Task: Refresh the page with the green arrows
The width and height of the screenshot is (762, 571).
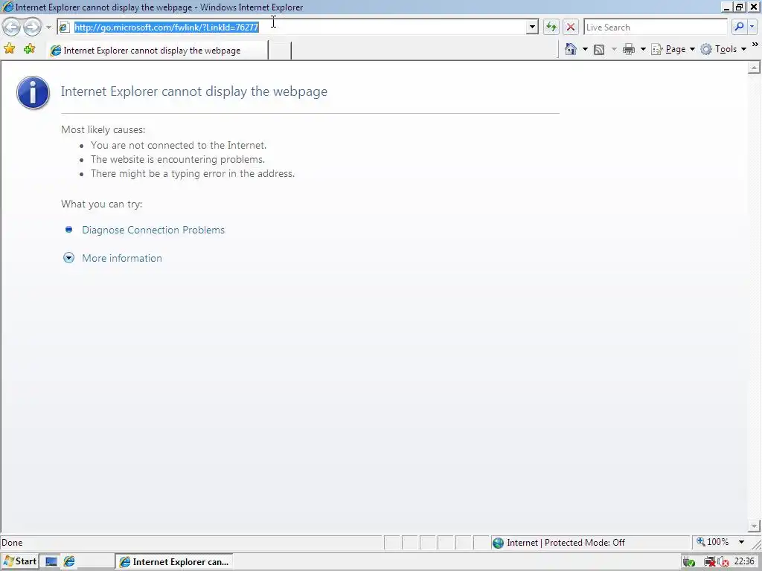Action: (551, 28)
